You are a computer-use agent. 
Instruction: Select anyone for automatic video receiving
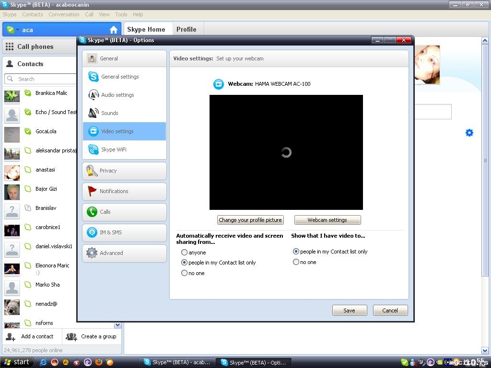[x=184, y=252]
